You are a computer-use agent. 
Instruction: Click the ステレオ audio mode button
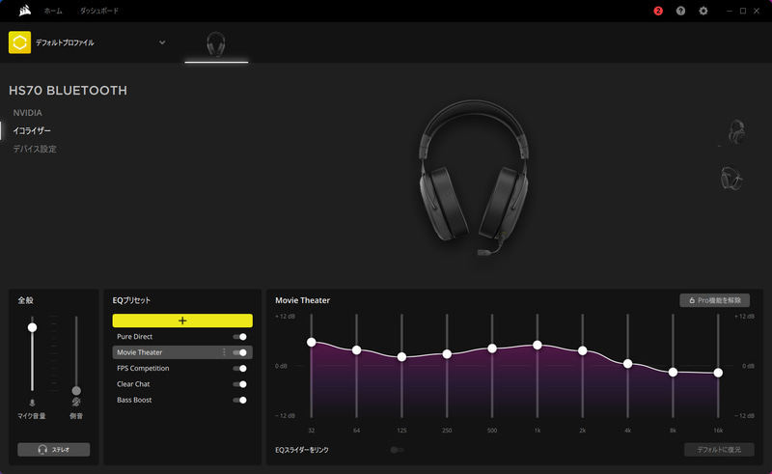(54, 449)
